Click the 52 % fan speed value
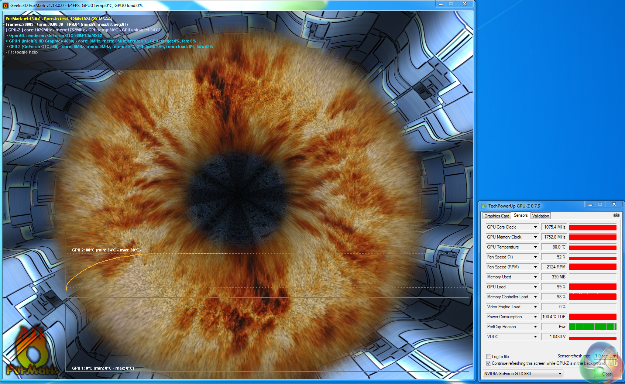625x384 pixels. coord(554,257)
